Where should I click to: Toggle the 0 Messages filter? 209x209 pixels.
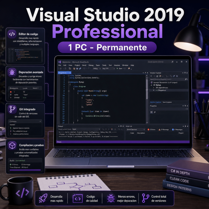pyautogui.click(x=177, y=130)
